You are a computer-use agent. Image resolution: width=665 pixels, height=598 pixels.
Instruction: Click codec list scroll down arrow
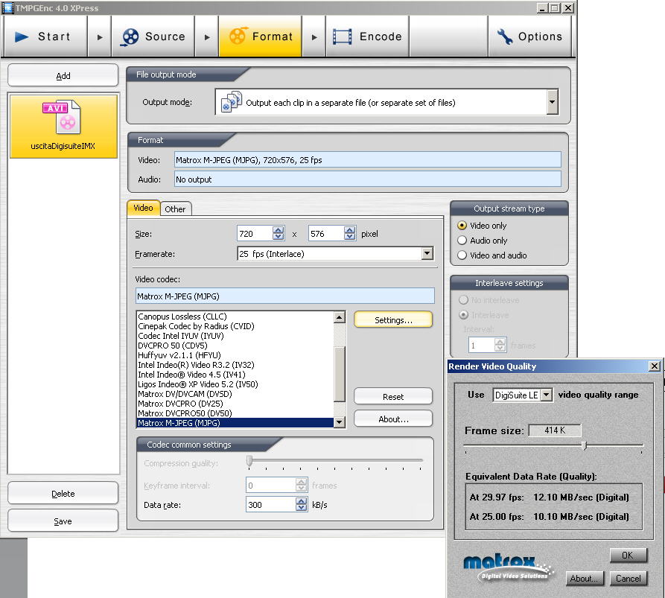pos(340,422)
